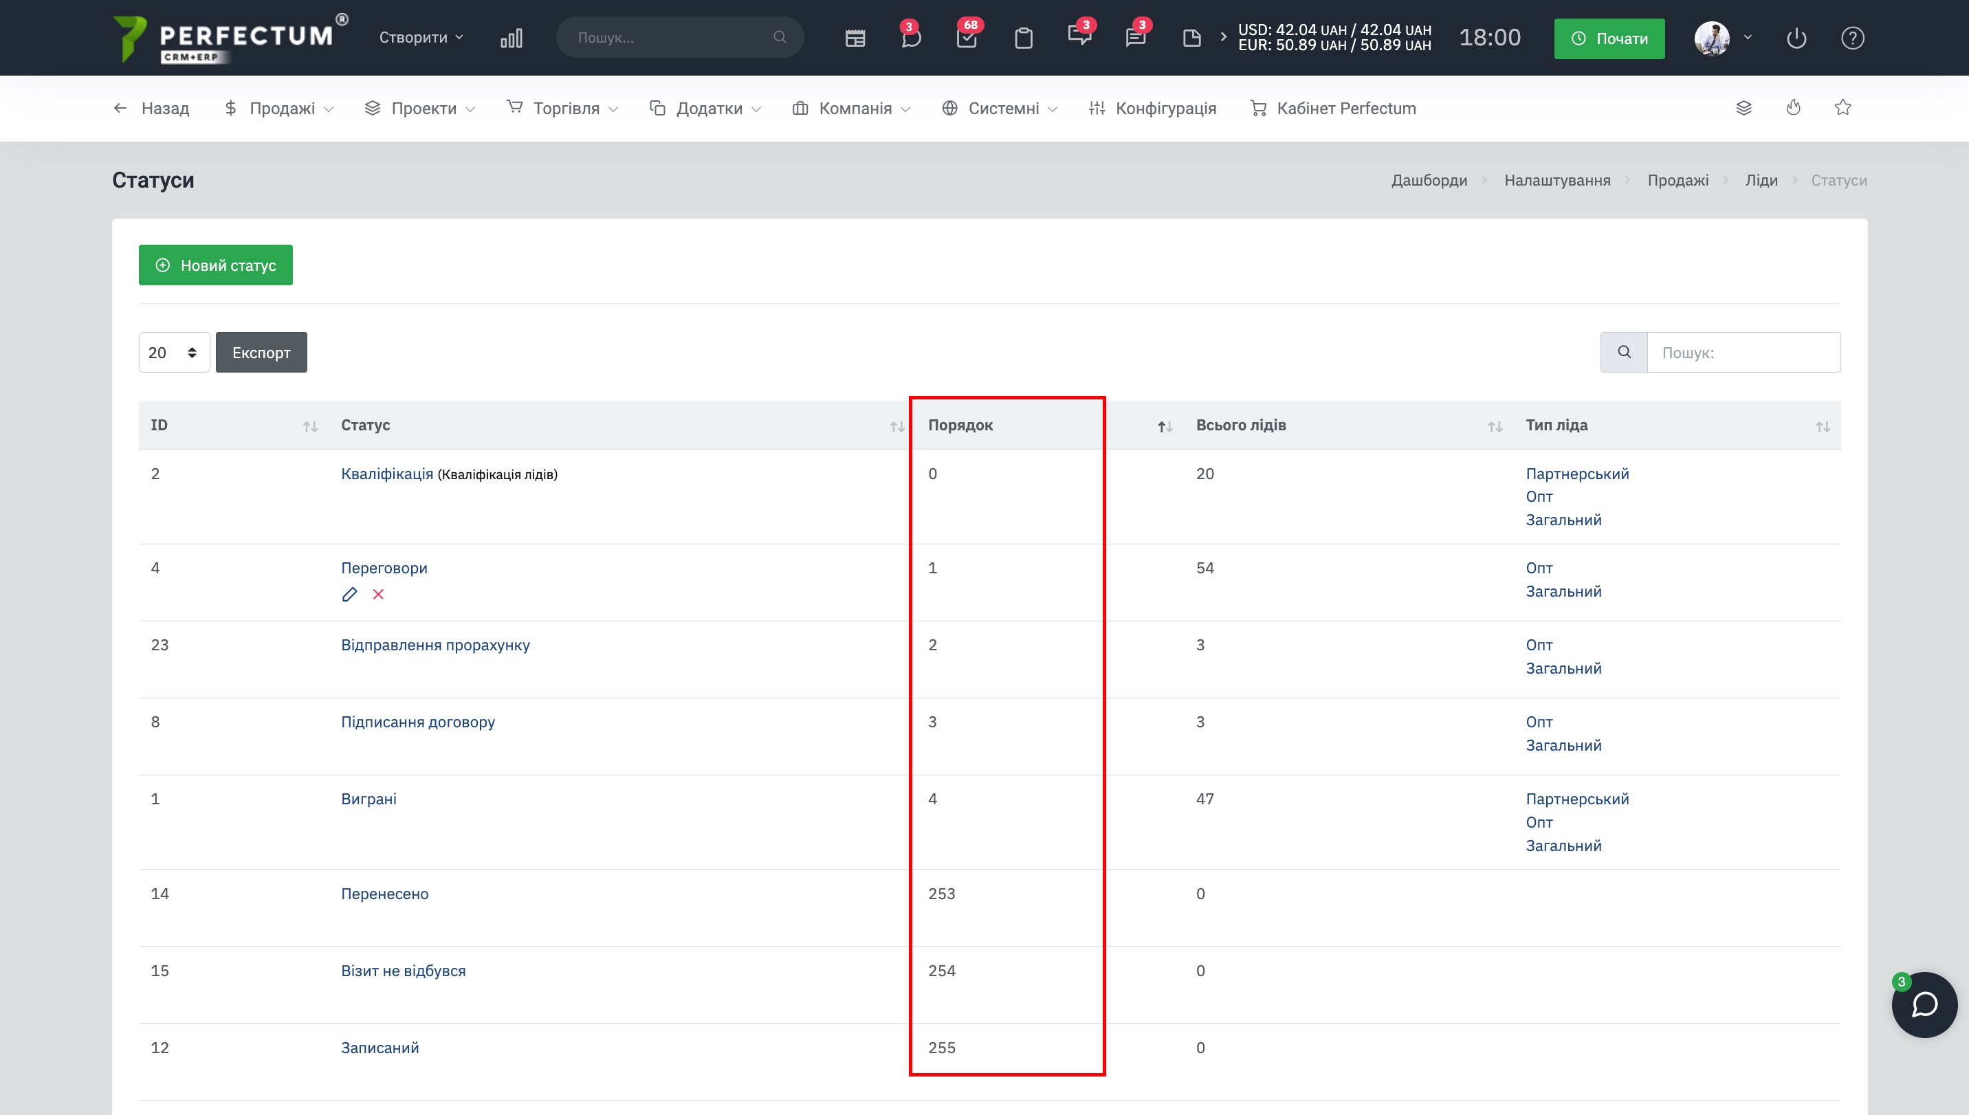Click the power logout icon
The width and height of the screenshot is (1969, 1115).
[x=1796, y=38]
